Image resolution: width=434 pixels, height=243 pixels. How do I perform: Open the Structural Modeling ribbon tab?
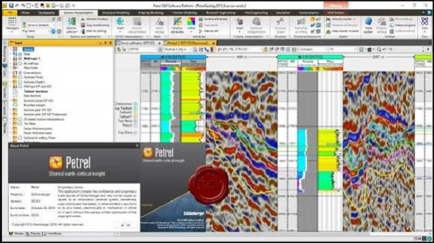point(116,13)
